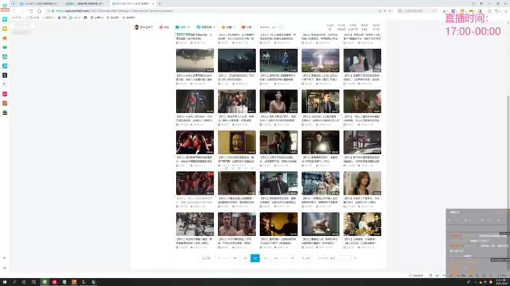Click browser back arrow
This screenshot has height=286, width=510.
pos(14,11)
